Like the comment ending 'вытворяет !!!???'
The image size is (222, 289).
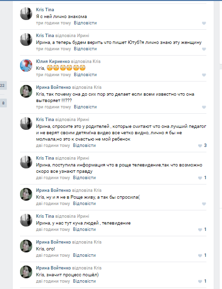204,107
